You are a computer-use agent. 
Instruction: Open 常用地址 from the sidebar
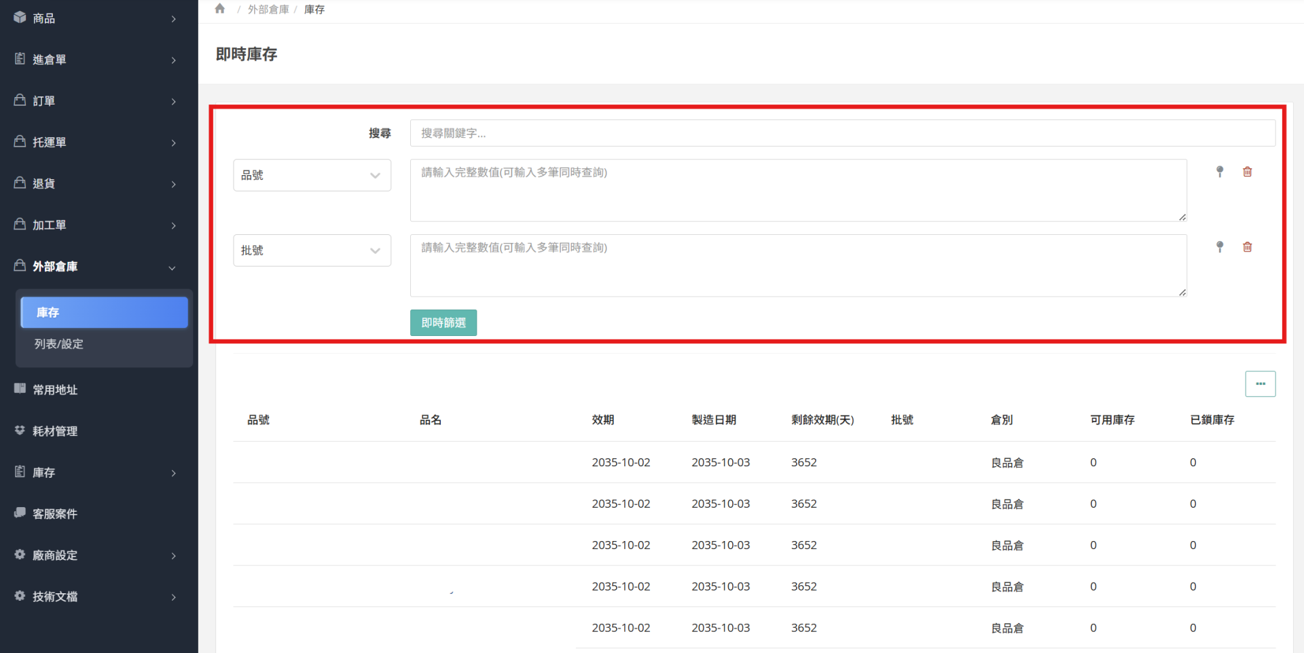pos(55,390)
